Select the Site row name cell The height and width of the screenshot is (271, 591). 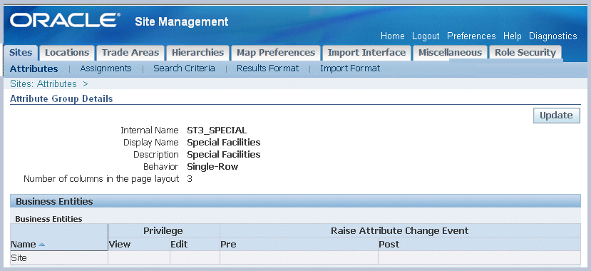pyautogui.click(x=58, y=258)
